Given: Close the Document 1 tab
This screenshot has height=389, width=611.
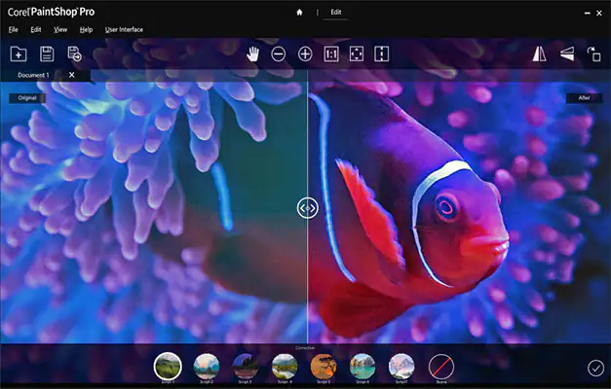Looking at the screenshot, I should pyautogui.click(x=71, y=75).
